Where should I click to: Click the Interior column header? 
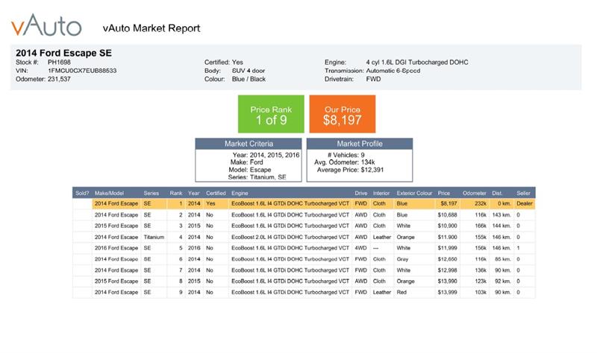(x=381, y=193)
